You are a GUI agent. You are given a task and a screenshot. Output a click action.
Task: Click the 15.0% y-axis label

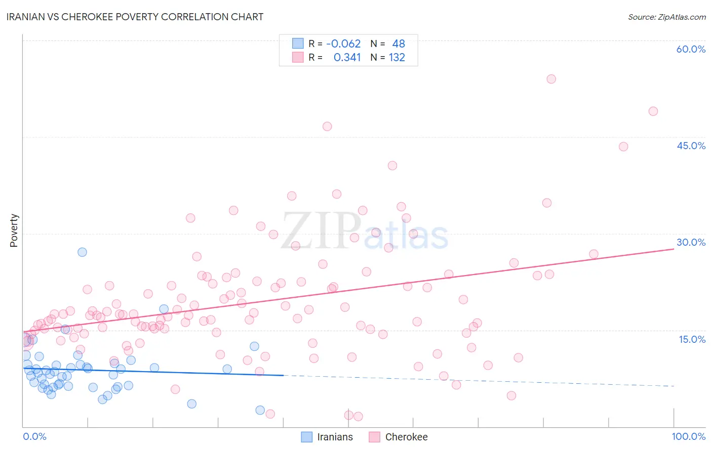coord(692,339)
